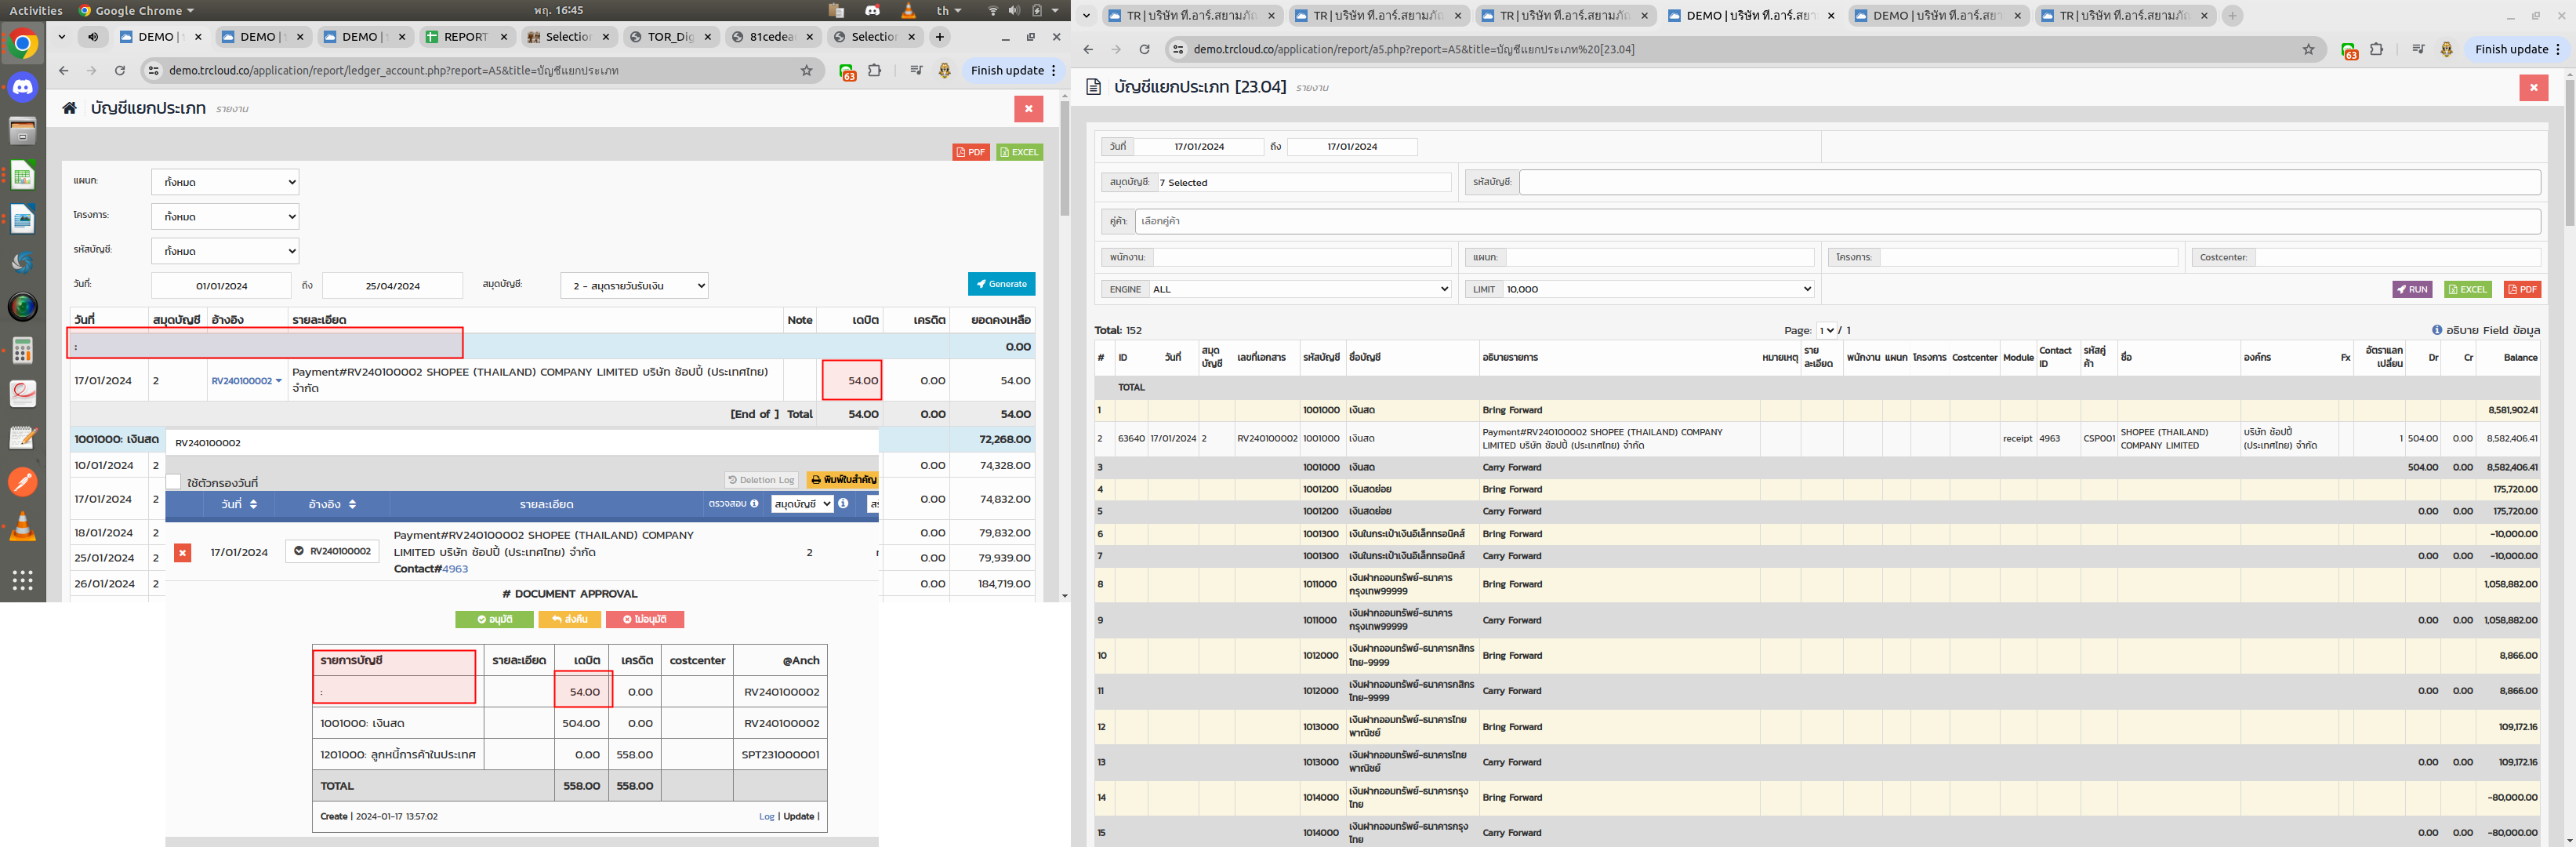Click the start date 01/01/2024 field

tap(221, 286)
